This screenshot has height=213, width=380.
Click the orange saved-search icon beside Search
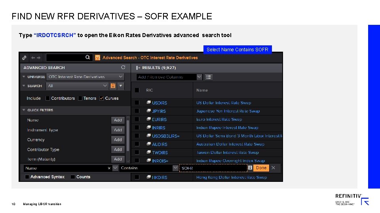coord(113,86)
